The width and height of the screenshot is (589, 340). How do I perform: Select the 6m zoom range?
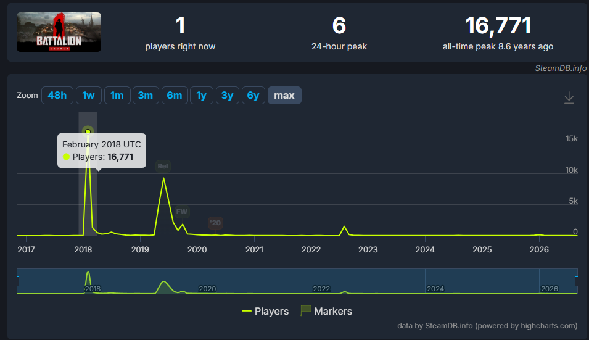(175, 96)
